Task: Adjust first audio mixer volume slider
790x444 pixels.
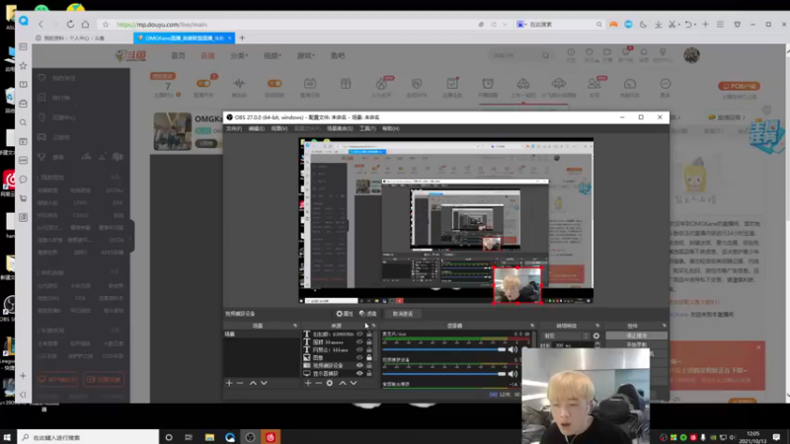Action: pos(444,349)
